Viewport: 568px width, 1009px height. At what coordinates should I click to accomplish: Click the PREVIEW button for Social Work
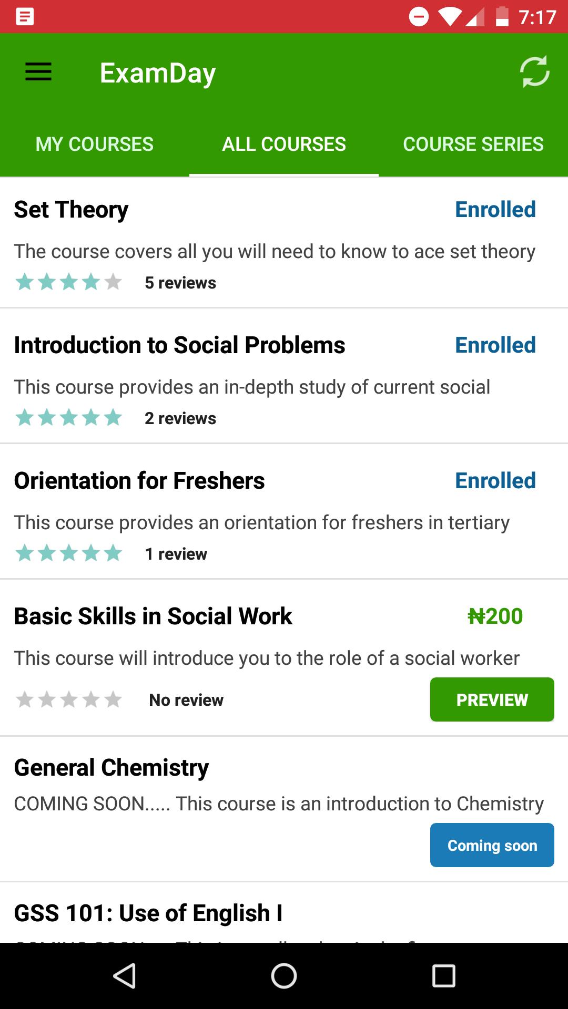tap(492, 699)
